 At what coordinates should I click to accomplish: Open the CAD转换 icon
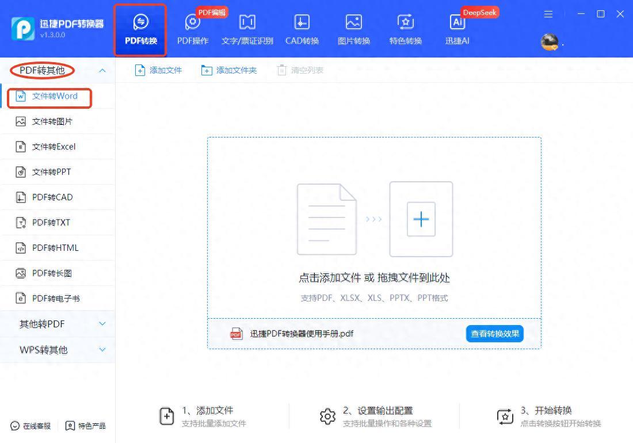point(302,23)
